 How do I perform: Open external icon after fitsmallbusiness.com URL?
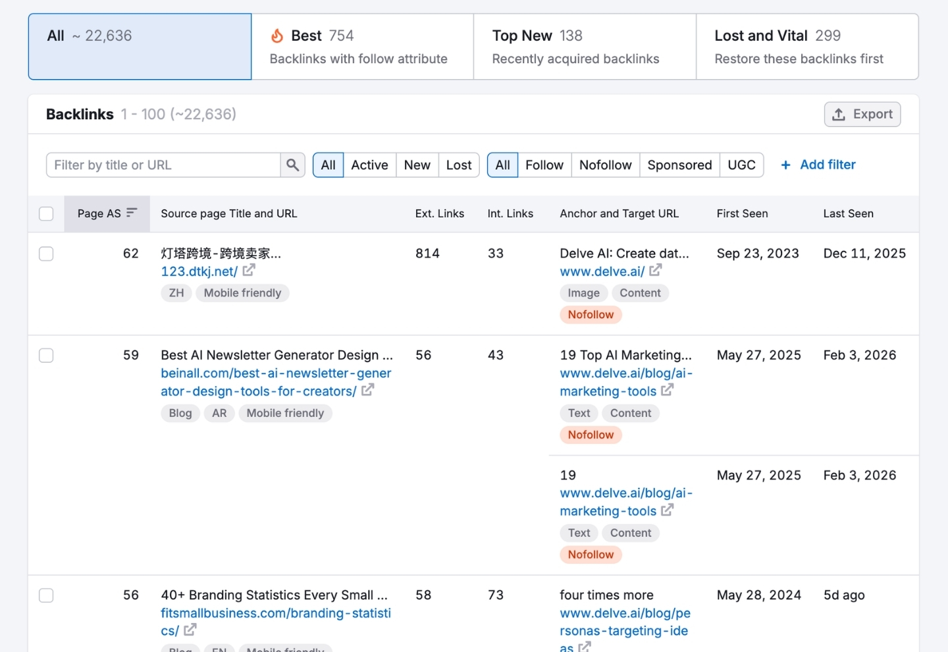point(190,630)
